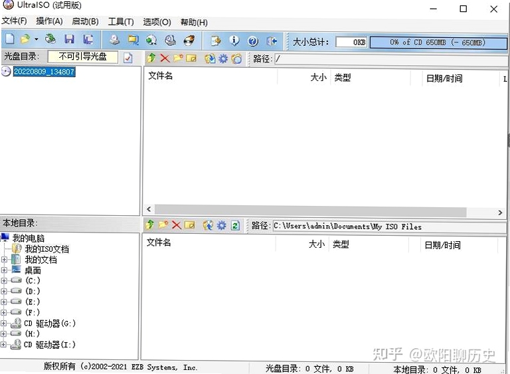Click the checkmark document icon beside 不可引导光盘

pos(127,58)
